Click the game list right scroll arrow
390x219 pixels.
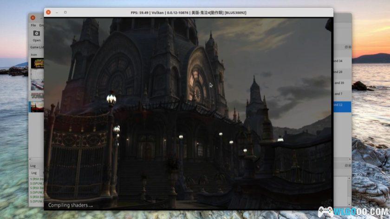pyautogui.click(x=350, y=159)
